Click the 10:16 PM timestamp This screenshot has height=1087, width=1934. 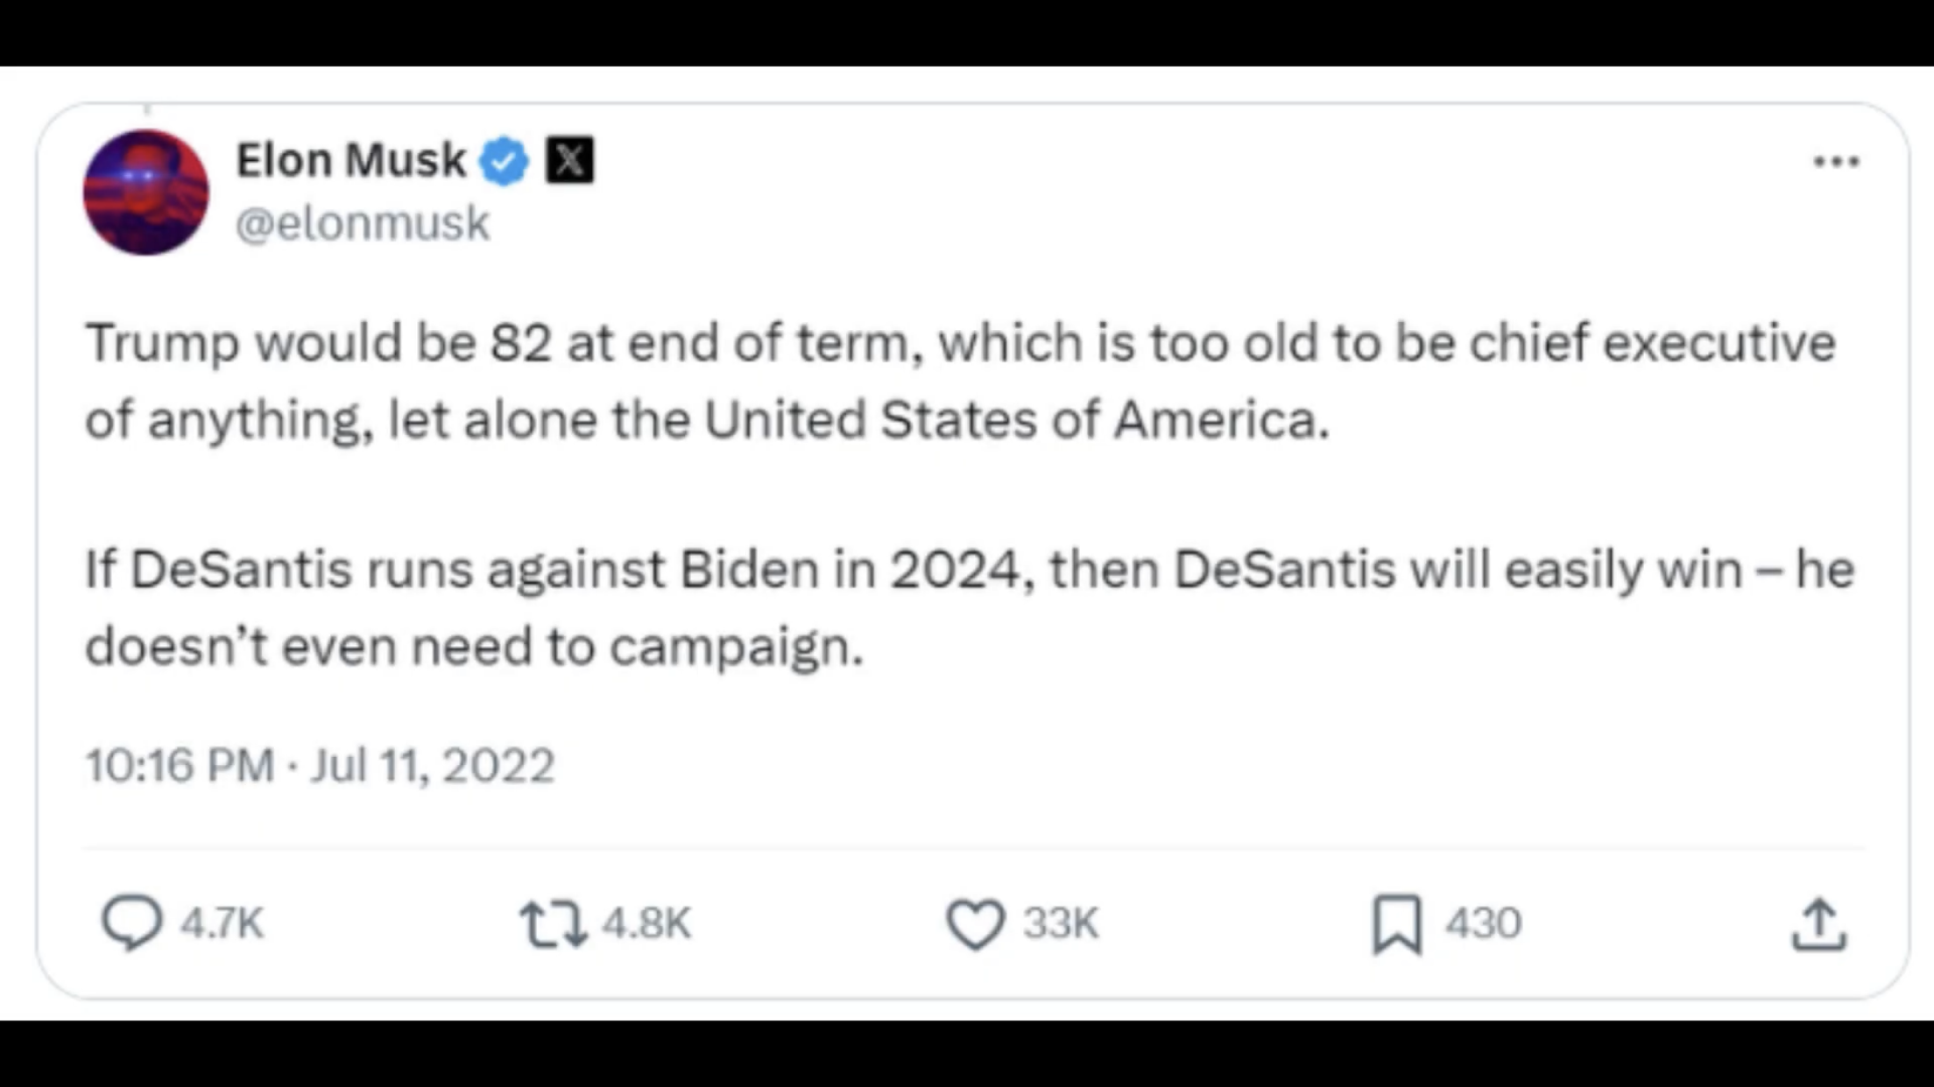pyautogui.click(x=180, y=766)
